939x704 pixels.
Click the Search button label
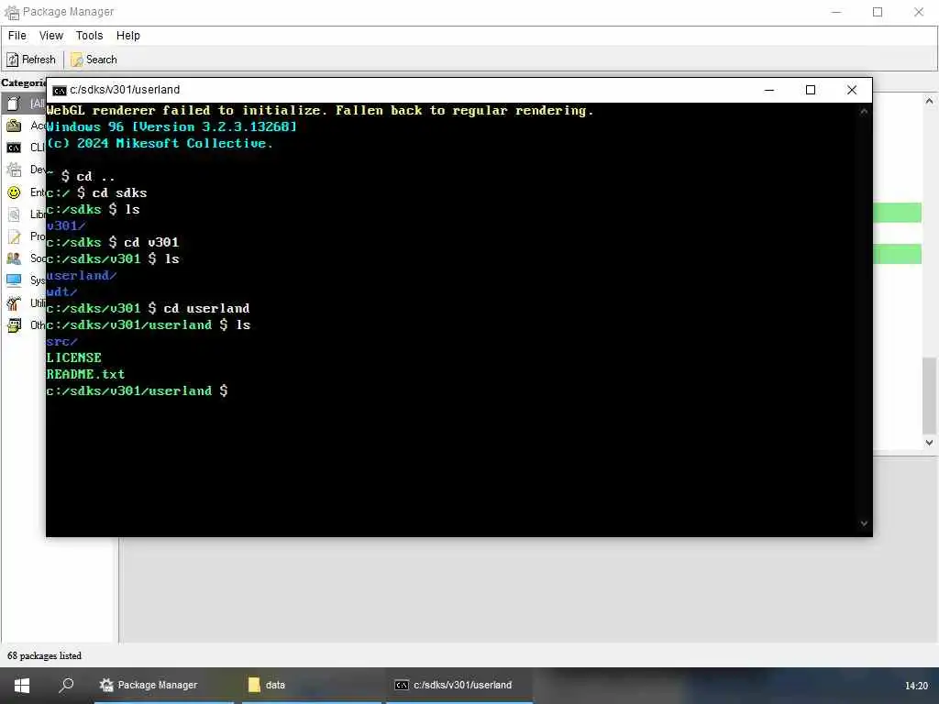click(x=101, y=60)
